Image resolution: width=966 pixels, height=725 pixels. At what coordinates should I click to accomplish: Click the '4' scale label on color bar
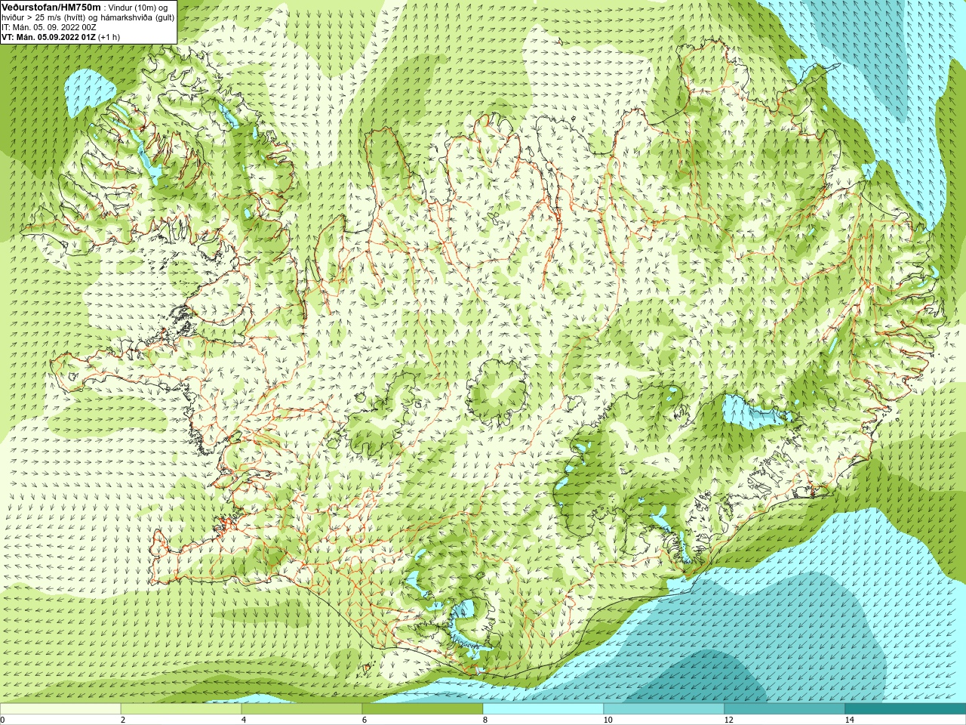tap(244, 720)
